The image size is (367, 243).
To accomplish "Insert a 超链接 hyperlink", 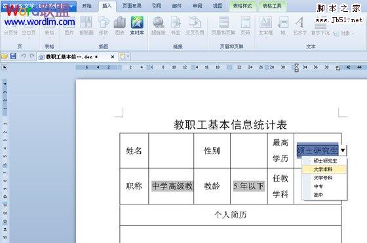I will click(159, 26).
